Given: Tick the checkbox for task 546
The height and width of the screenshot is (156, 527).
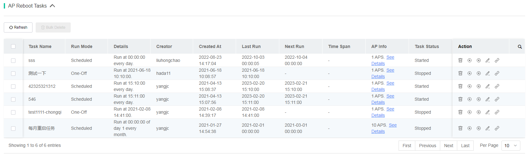Looking at the screenshot, I should click(13, 99).
